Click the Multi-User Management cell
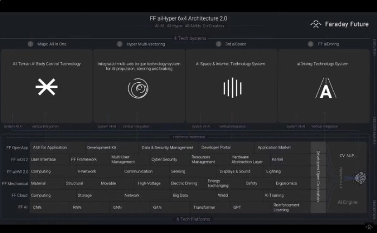The image size is (377, 233). tap(130, 159)
